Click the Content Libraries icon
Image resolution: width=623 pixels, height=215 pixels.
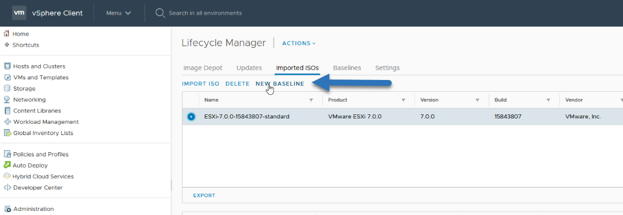tap(7, 111)
